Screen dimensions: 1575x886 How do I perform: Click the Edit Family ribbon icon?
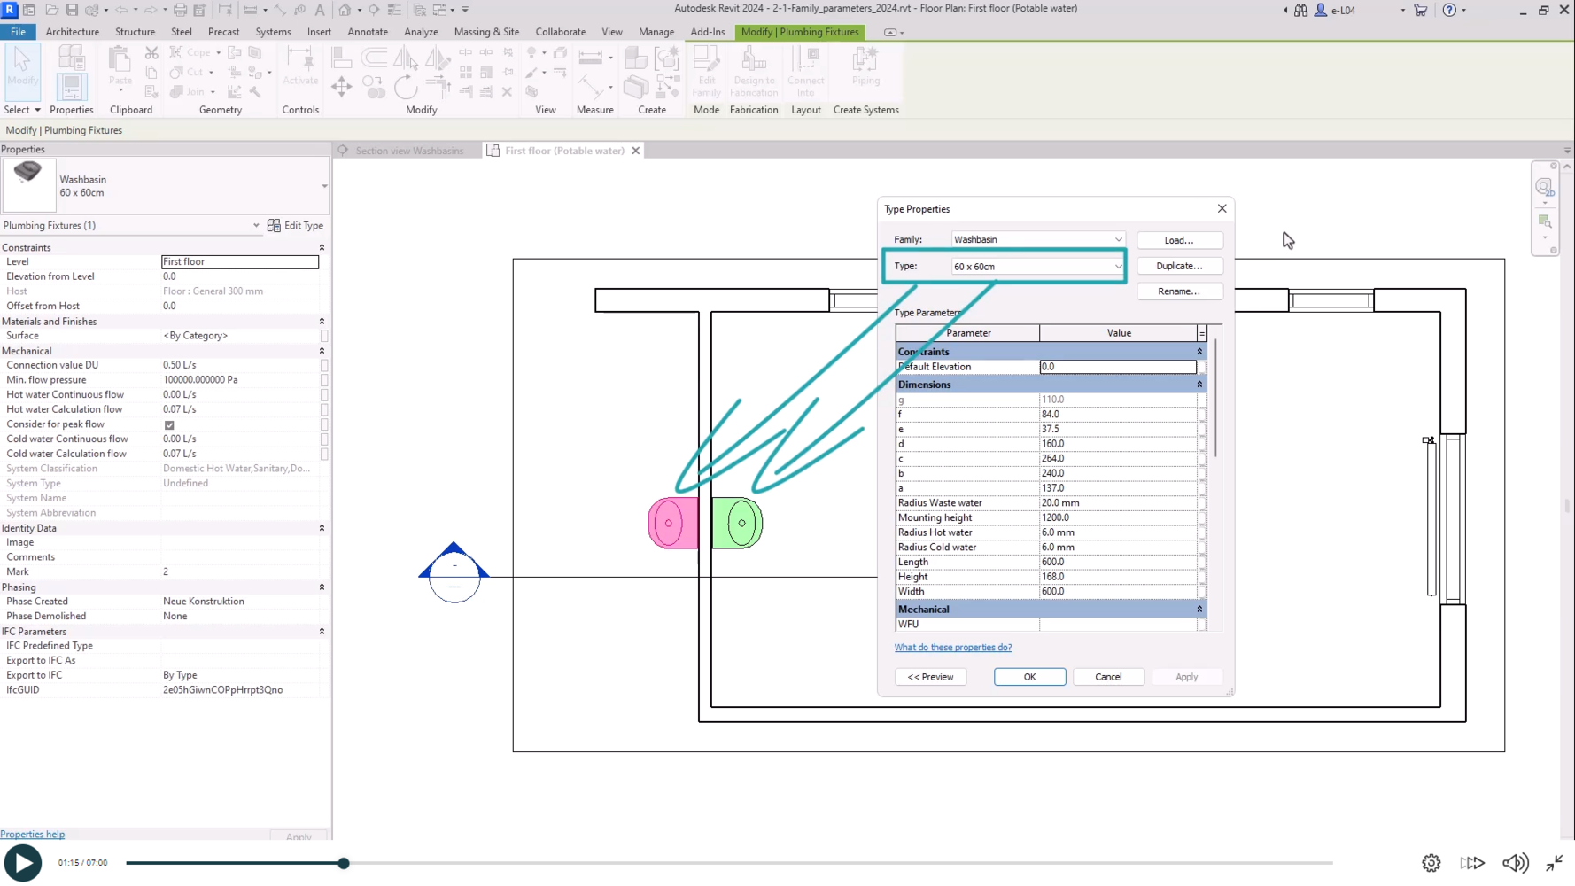[706, 71]
